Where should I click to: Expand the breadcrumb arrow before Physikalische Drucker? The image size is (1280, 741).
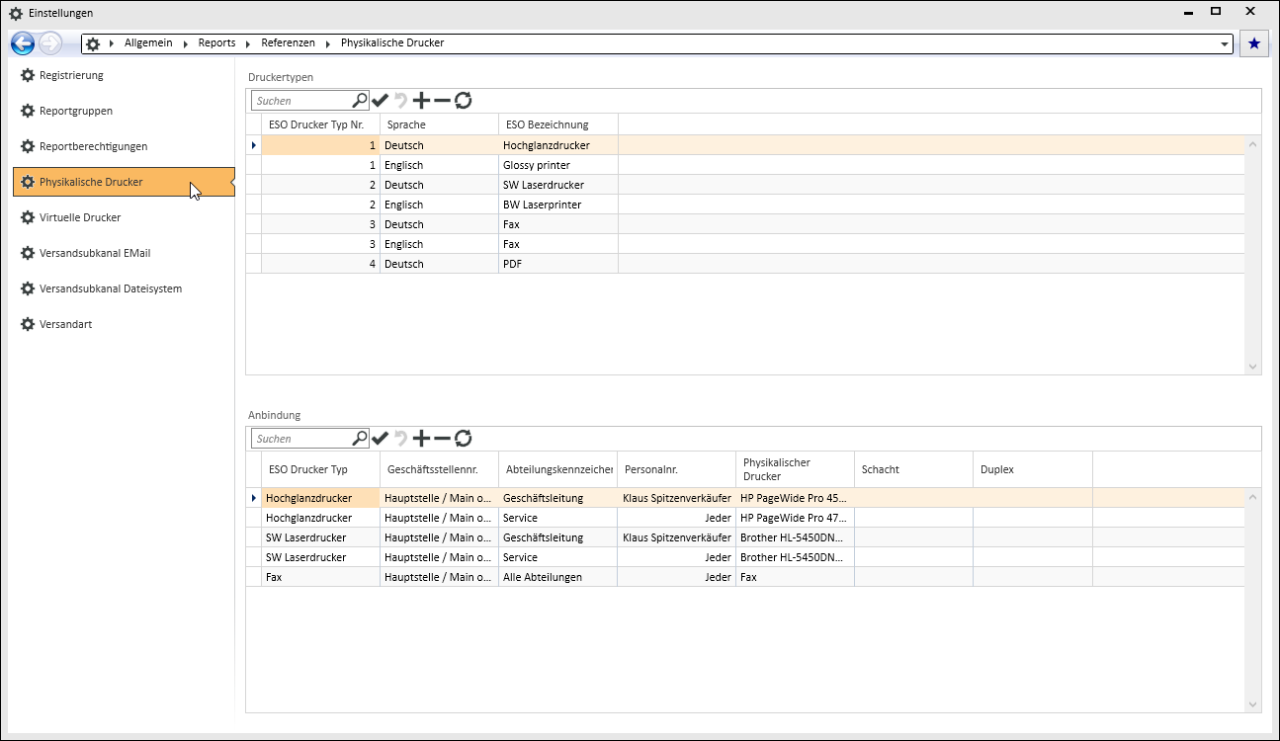tap(329, 43)
